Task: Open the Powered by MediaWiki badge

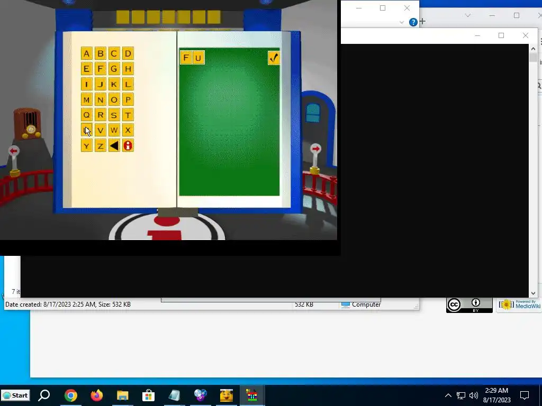Action: click(519, 305)
